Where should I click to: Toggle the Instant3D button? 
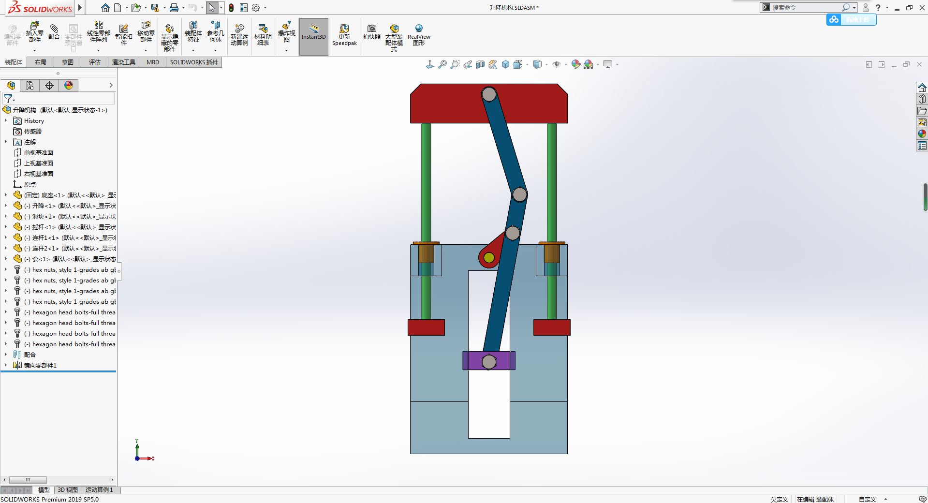tap(314, 36)
